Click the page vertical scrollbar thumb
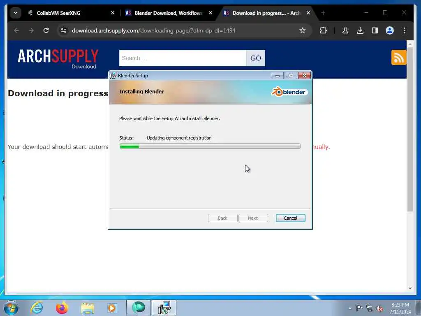This screenshot has width=421, height=316. (410, 129)
